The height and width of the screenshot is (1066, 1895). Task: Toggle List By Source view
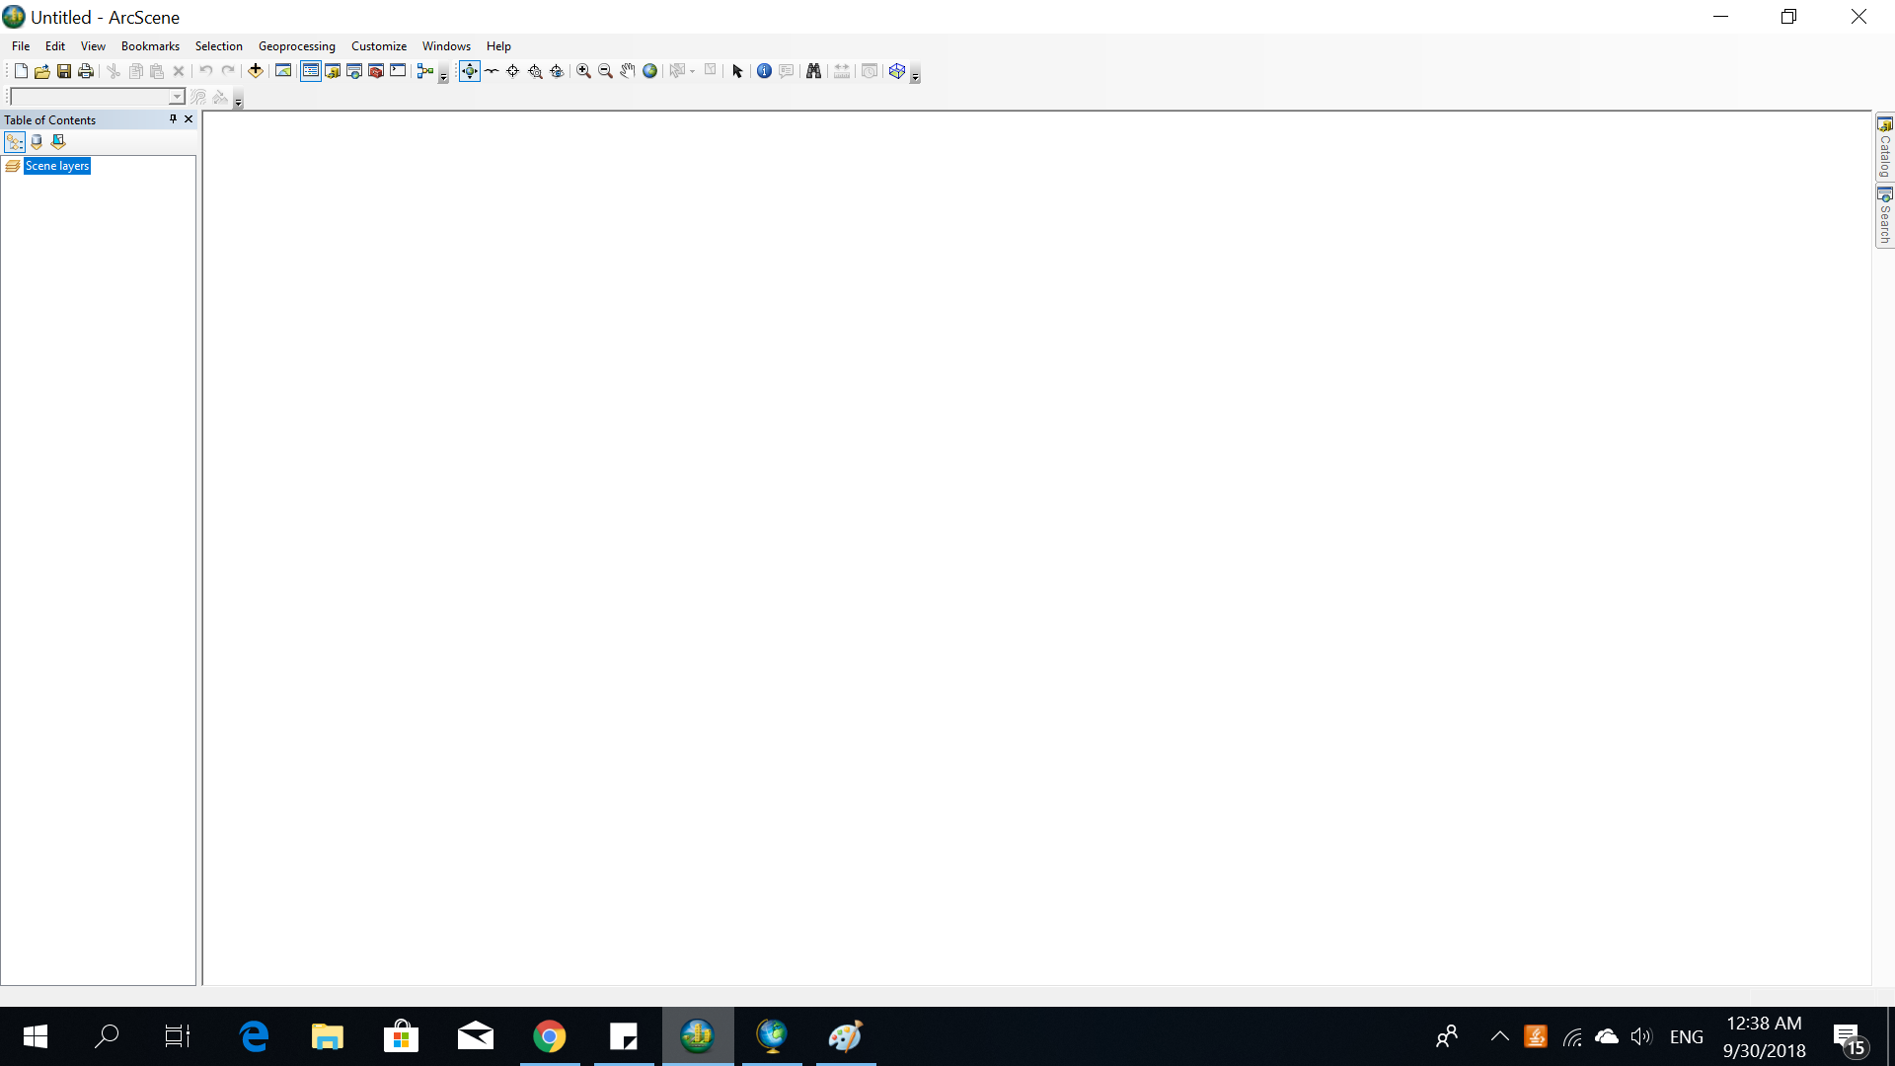tap(37, 142)
